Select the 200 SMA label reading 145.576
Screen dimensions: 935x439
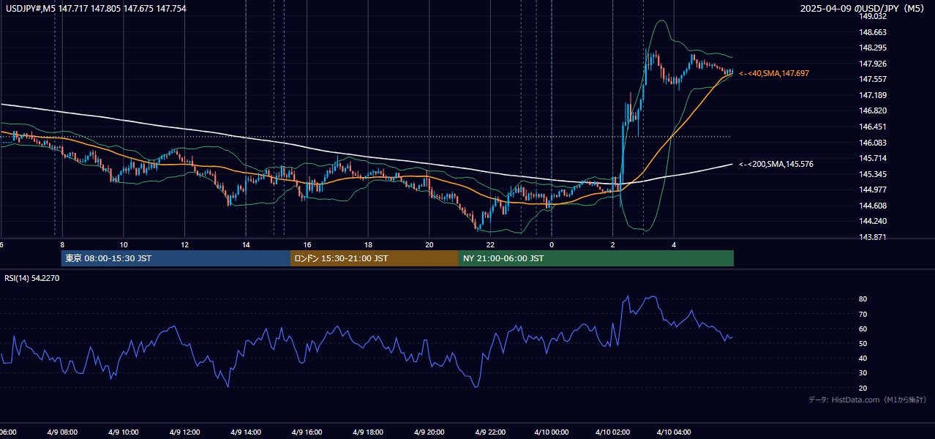coord(776,164)
